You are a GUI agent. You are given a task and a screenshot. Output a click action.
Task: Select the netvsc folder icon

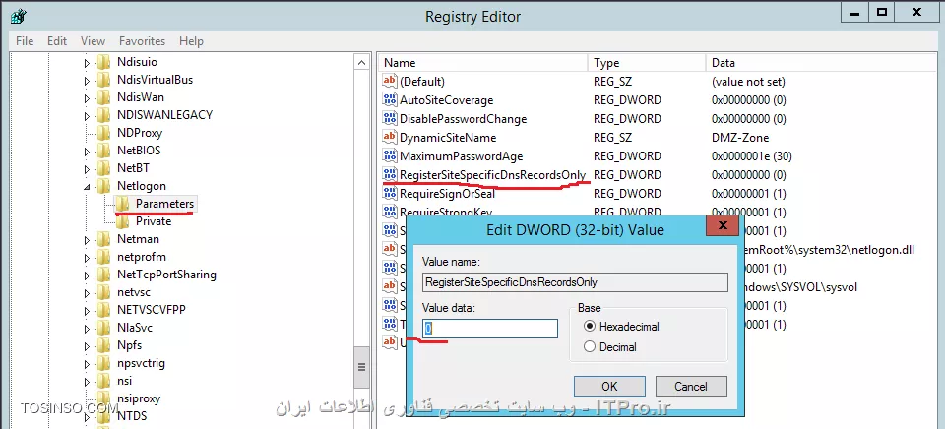[103, 292]
